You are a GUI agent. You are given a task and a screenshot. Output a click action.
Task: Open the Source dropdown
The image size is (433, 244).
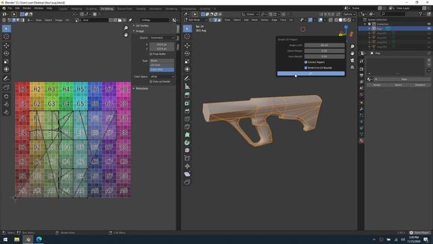162,38
